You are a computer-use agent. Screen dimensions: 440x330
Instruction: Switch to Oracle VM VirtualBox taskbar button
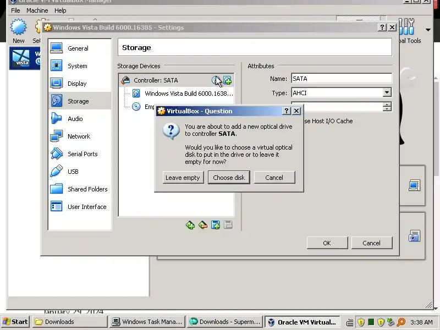click(302, 322)
